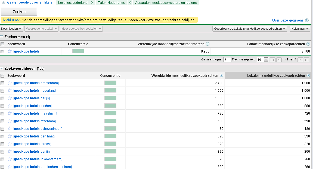Check select-all box in Zoektermen header
The width and height of the screenshot is (313, 169).
[x=2, y=44]
